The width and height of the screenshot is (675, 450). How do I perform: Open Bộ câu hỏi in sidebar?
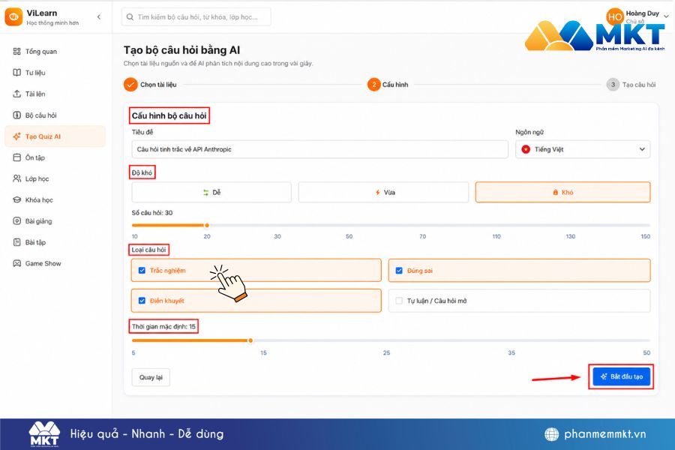click(55, 115)
